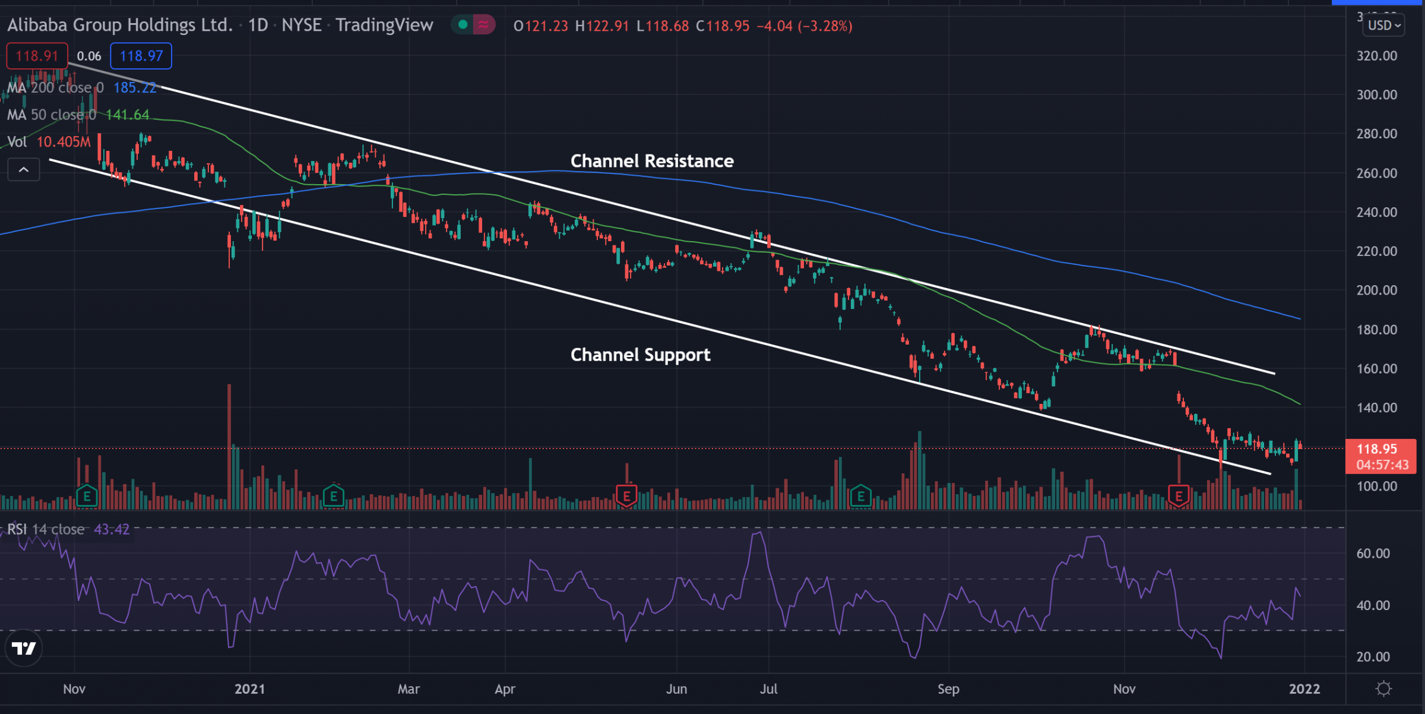Open the USD currency dropdown
This screenshot has width=1425, height=714.
pyautogui.click(x=1384, y=26)
